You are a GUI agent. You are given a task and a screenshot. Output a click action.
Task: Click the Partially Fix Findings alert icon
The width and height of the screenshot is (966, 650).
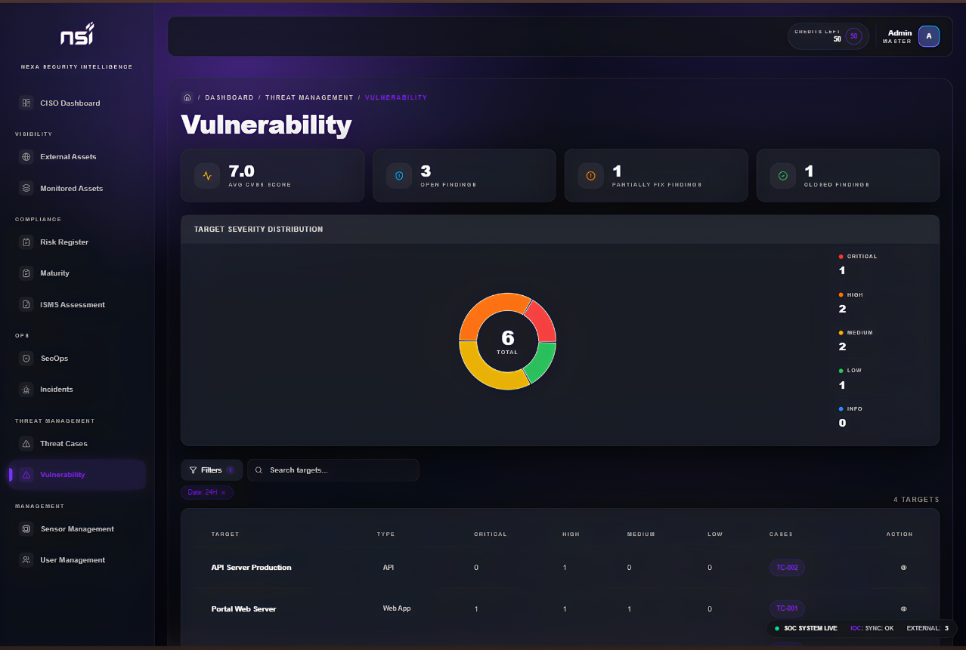[x=591, y=176]
